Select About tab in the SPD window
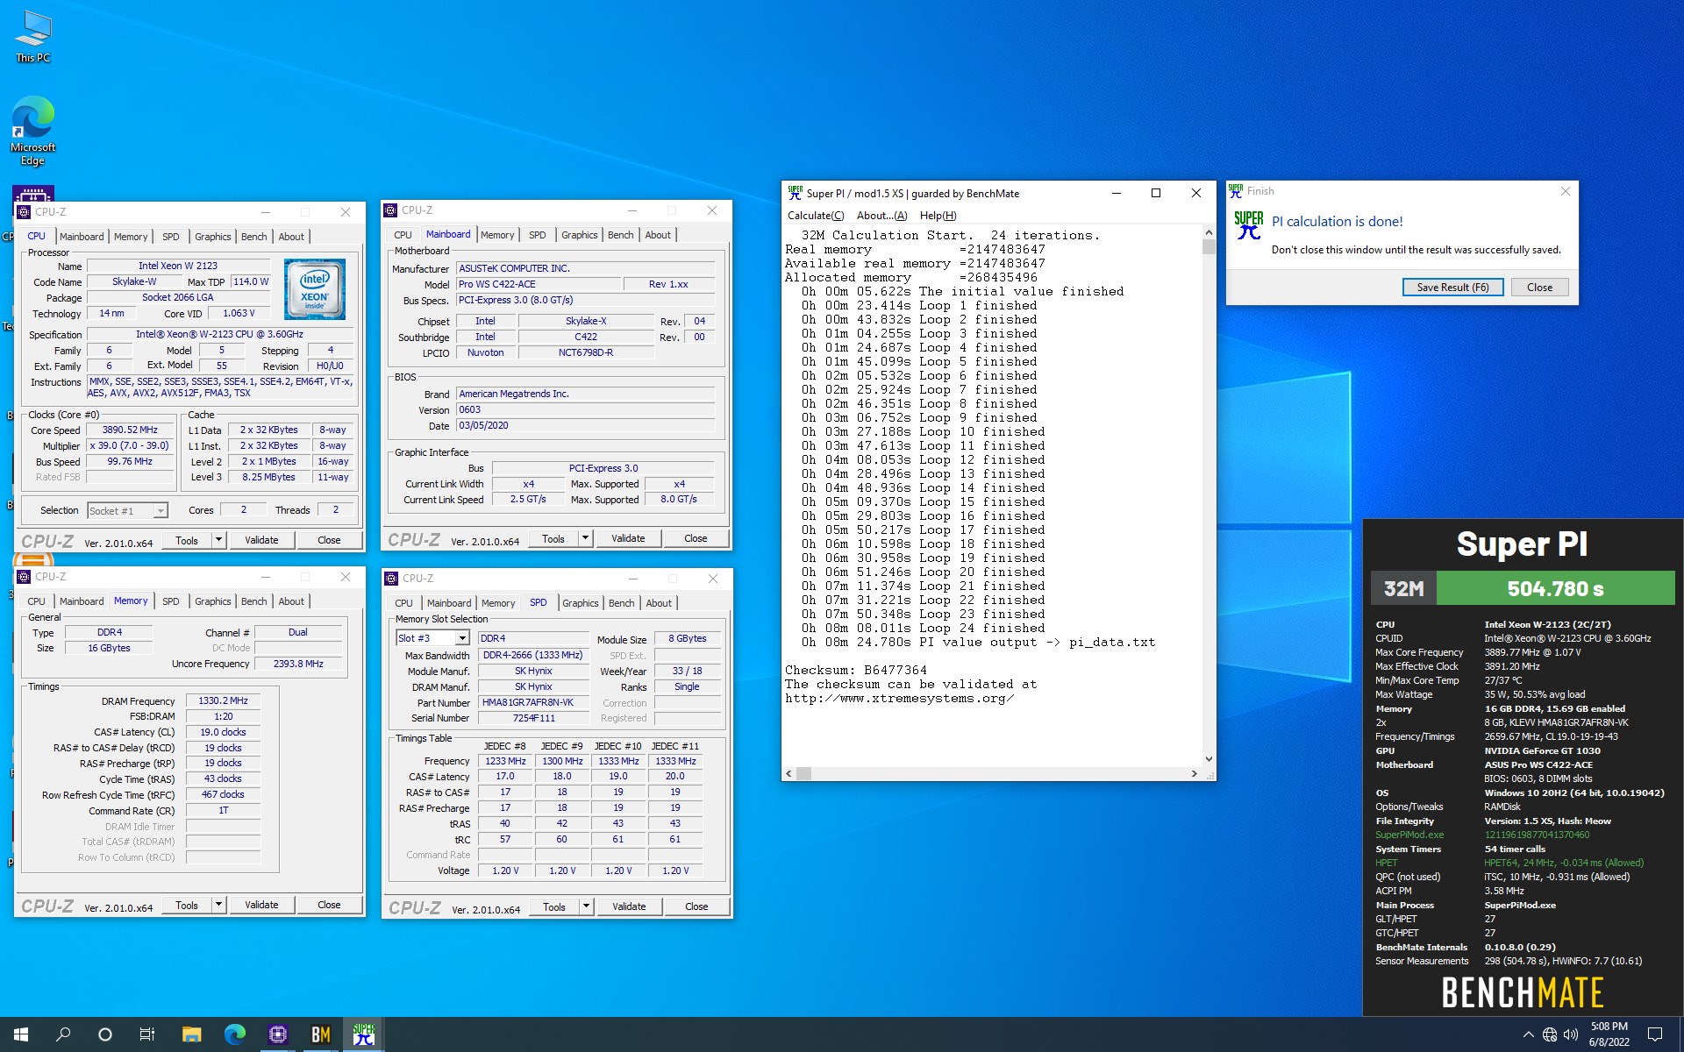This screenshot has width=1684, height=1052. point(659,603)
